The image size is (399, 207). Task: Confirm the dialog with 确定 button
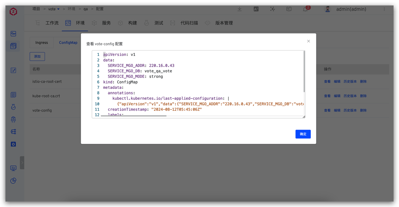(303, 134)
